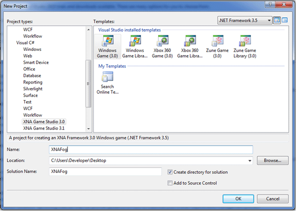Switch templates to large icons view
This screenshot has height=212, width=296.
click(x=277, y=20)
